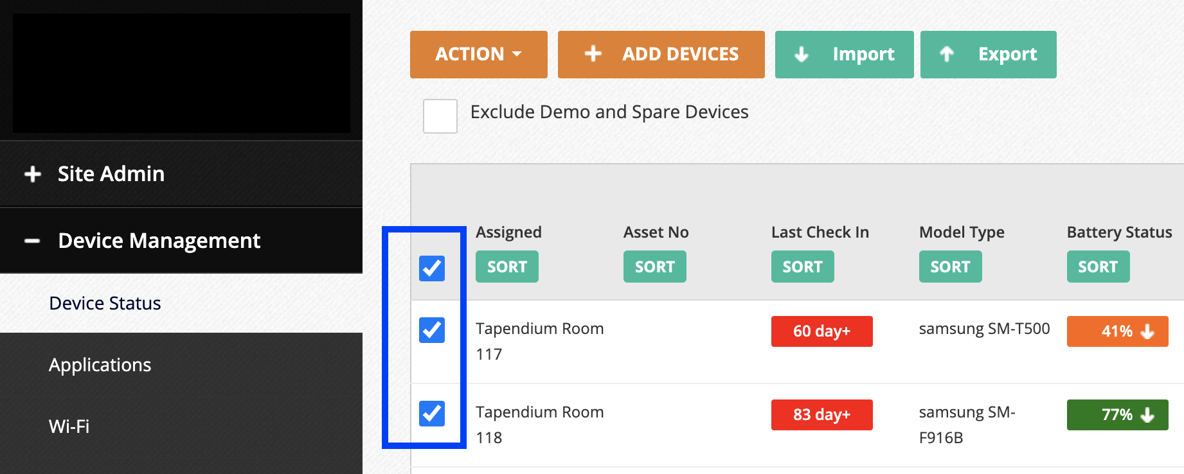Viewport: 1184px width, 474px height.
Task: Click the download arrow beside 41% battery
Action: coord(1147,331)
